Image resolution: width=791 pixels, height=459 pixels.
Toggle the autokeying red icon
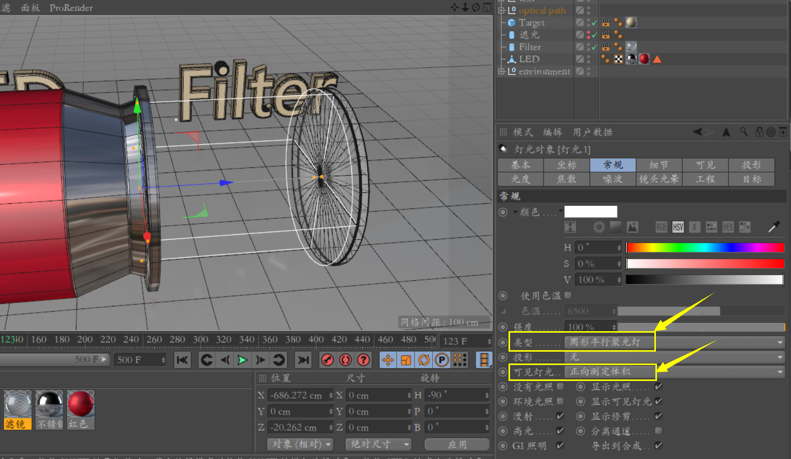pos(345,360)
